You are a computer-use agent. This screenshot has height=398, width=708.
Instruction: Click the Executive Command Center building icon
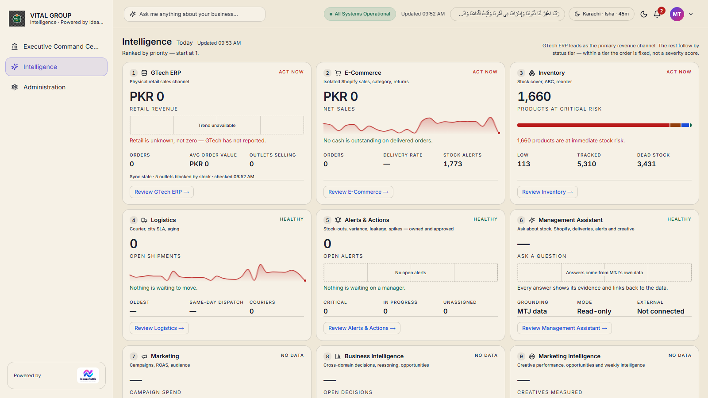coord(15,46)
